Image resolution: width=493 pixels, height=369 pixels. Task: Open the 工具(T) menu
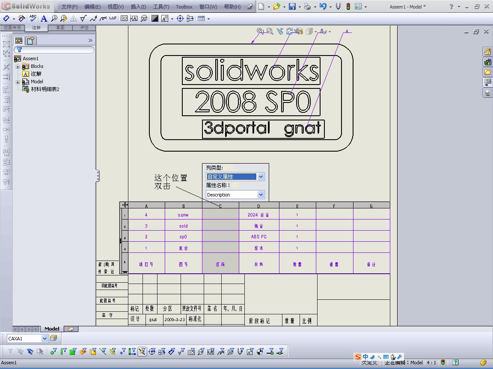point(161,6)
